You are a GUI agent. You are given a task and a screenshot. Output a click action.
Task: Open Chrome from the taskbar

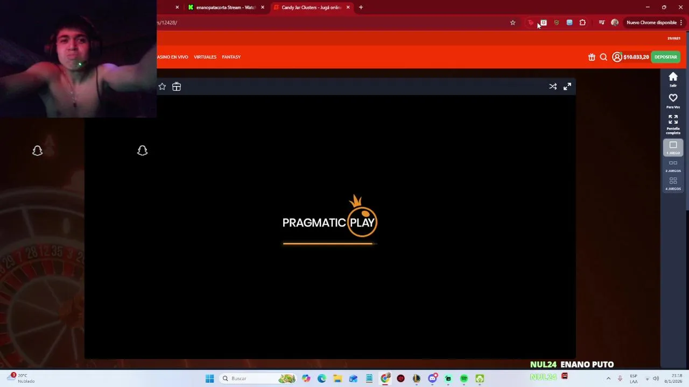click(x=385, y=378)
